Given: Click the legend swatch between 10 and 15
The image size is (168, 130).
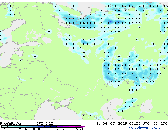Looking at the screenshot, I should 35,127.
